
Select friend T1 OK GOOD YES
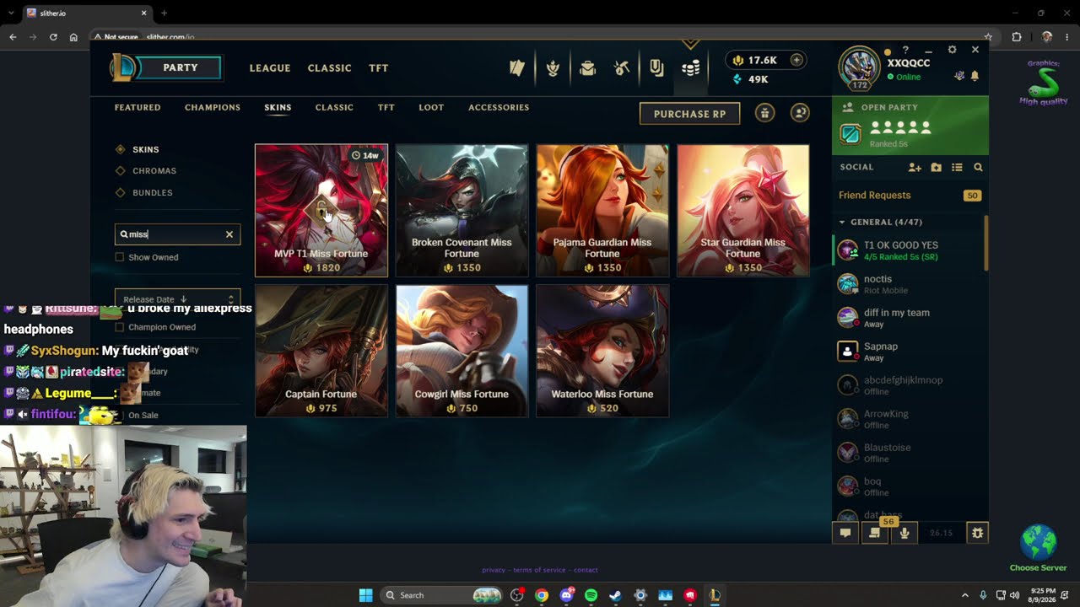pyautogui.click(x=909, y=250)
